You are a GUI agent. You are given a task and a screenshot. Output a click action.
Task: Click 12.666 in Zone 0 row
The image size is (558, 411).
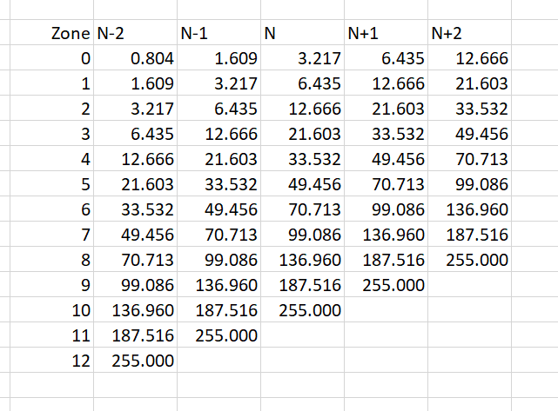click(470, 57)
